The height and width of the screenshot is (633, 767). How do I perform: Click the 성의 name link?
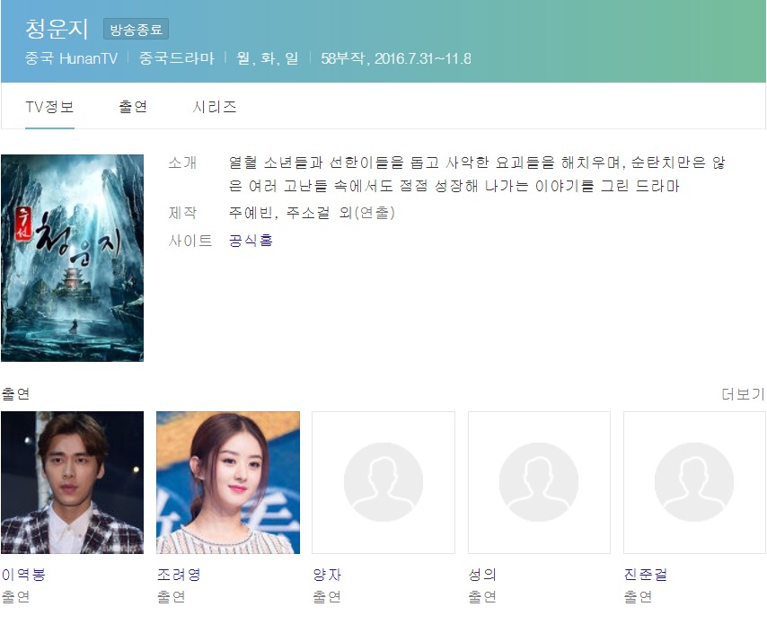point(482,575)
